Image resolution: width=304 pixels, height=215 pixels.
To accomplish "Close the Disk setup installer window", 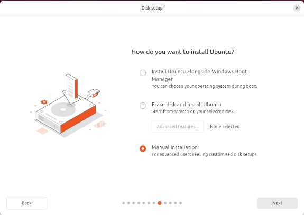I will click(297, 8).
